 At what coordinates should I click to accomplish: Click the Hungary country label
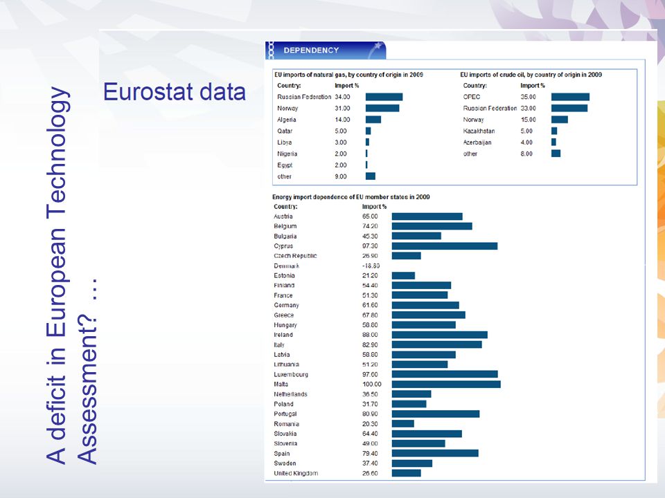click(x=285, y=325)
